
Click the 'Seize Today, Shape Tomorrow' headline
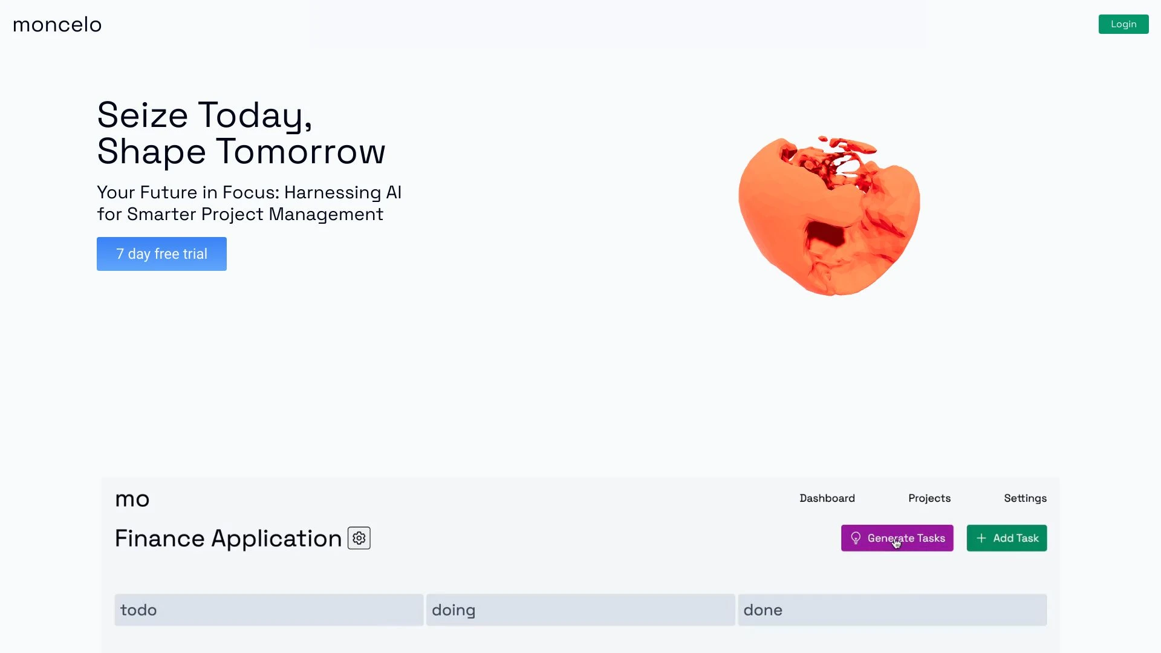241,133
